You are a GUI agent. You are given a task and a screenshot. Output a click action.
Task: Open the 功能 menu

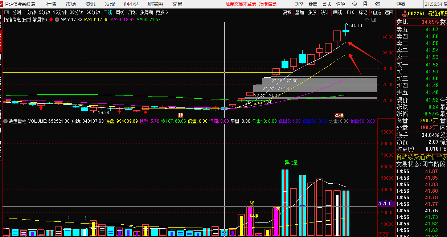pos(299,4)
